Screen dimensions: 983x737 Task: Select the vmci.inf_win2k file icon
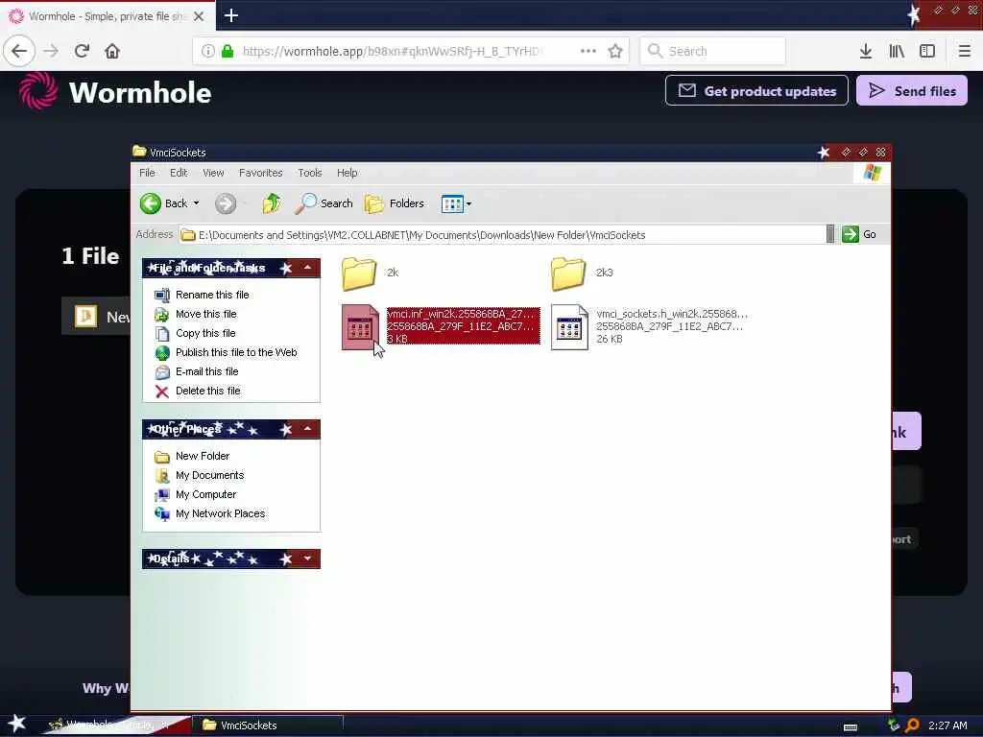[361, 326]
